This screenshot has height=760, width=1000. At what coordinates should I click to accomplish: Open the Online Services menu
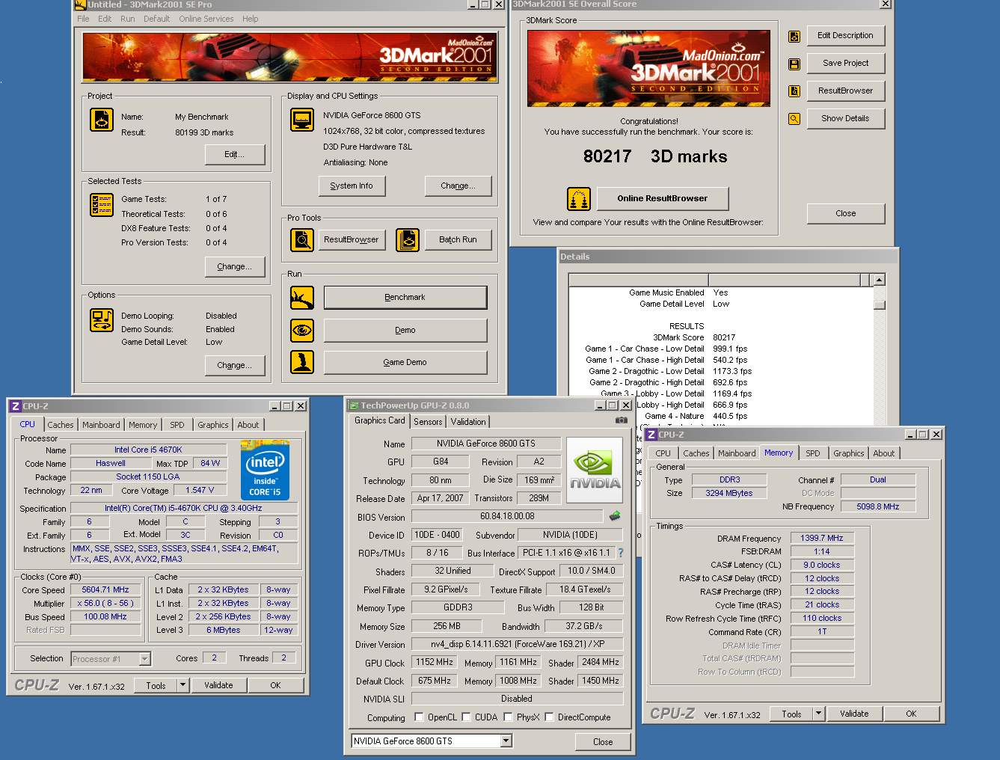(x=206, y=19)
